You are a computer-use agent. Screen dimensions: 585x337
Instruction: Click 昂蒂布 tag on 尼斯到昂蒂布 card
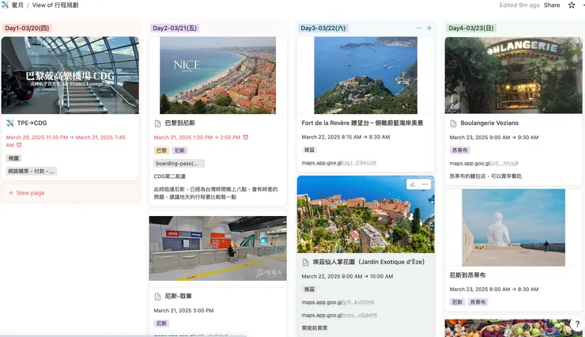[x=478, y=302]
